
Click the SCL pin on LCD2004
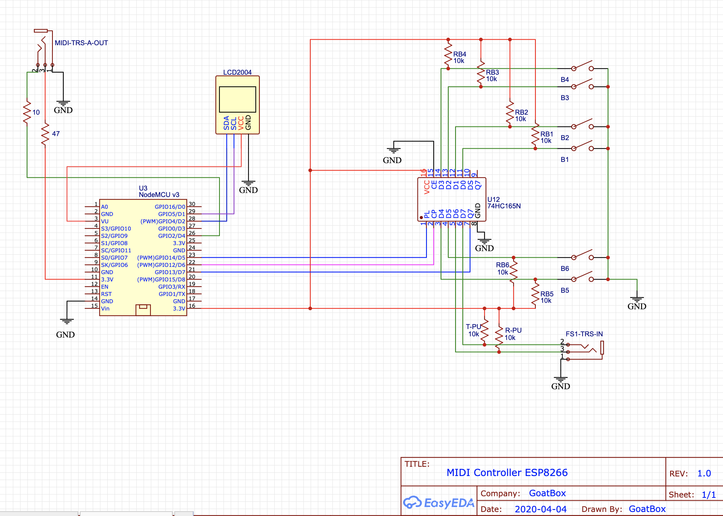(234, 123)
